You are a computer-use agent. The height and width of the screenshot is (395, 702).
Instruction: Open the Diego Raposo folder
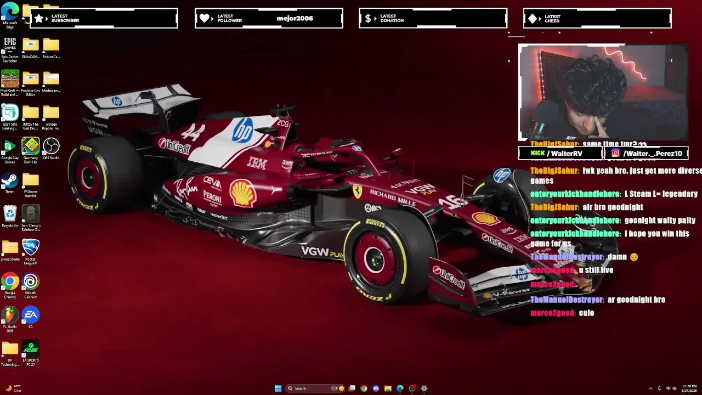coord(51,117)
